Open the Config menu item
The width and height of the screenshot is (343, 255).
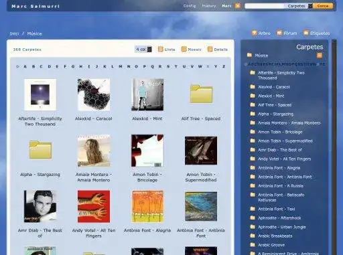click(190, 6)
